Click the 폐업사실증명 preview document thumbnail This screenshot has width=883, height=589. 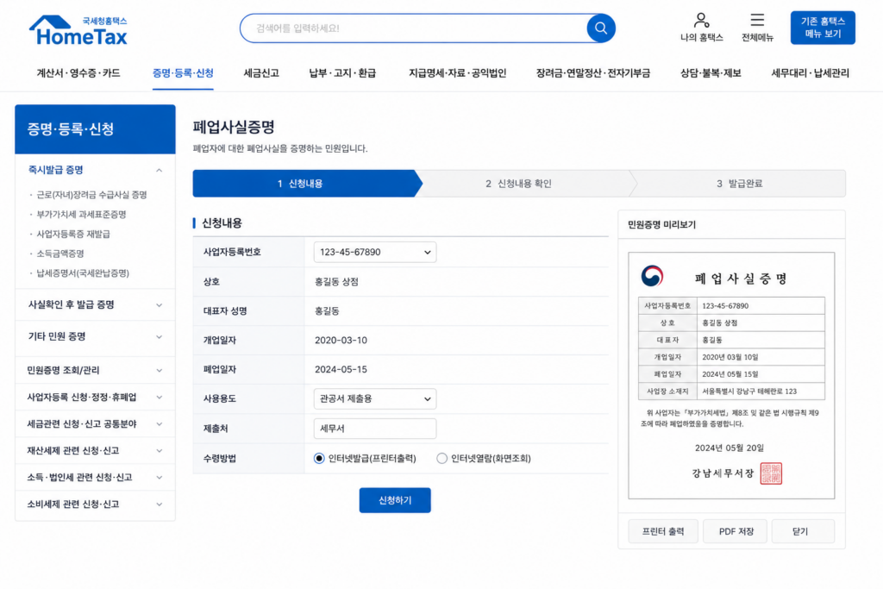[731, 376]
